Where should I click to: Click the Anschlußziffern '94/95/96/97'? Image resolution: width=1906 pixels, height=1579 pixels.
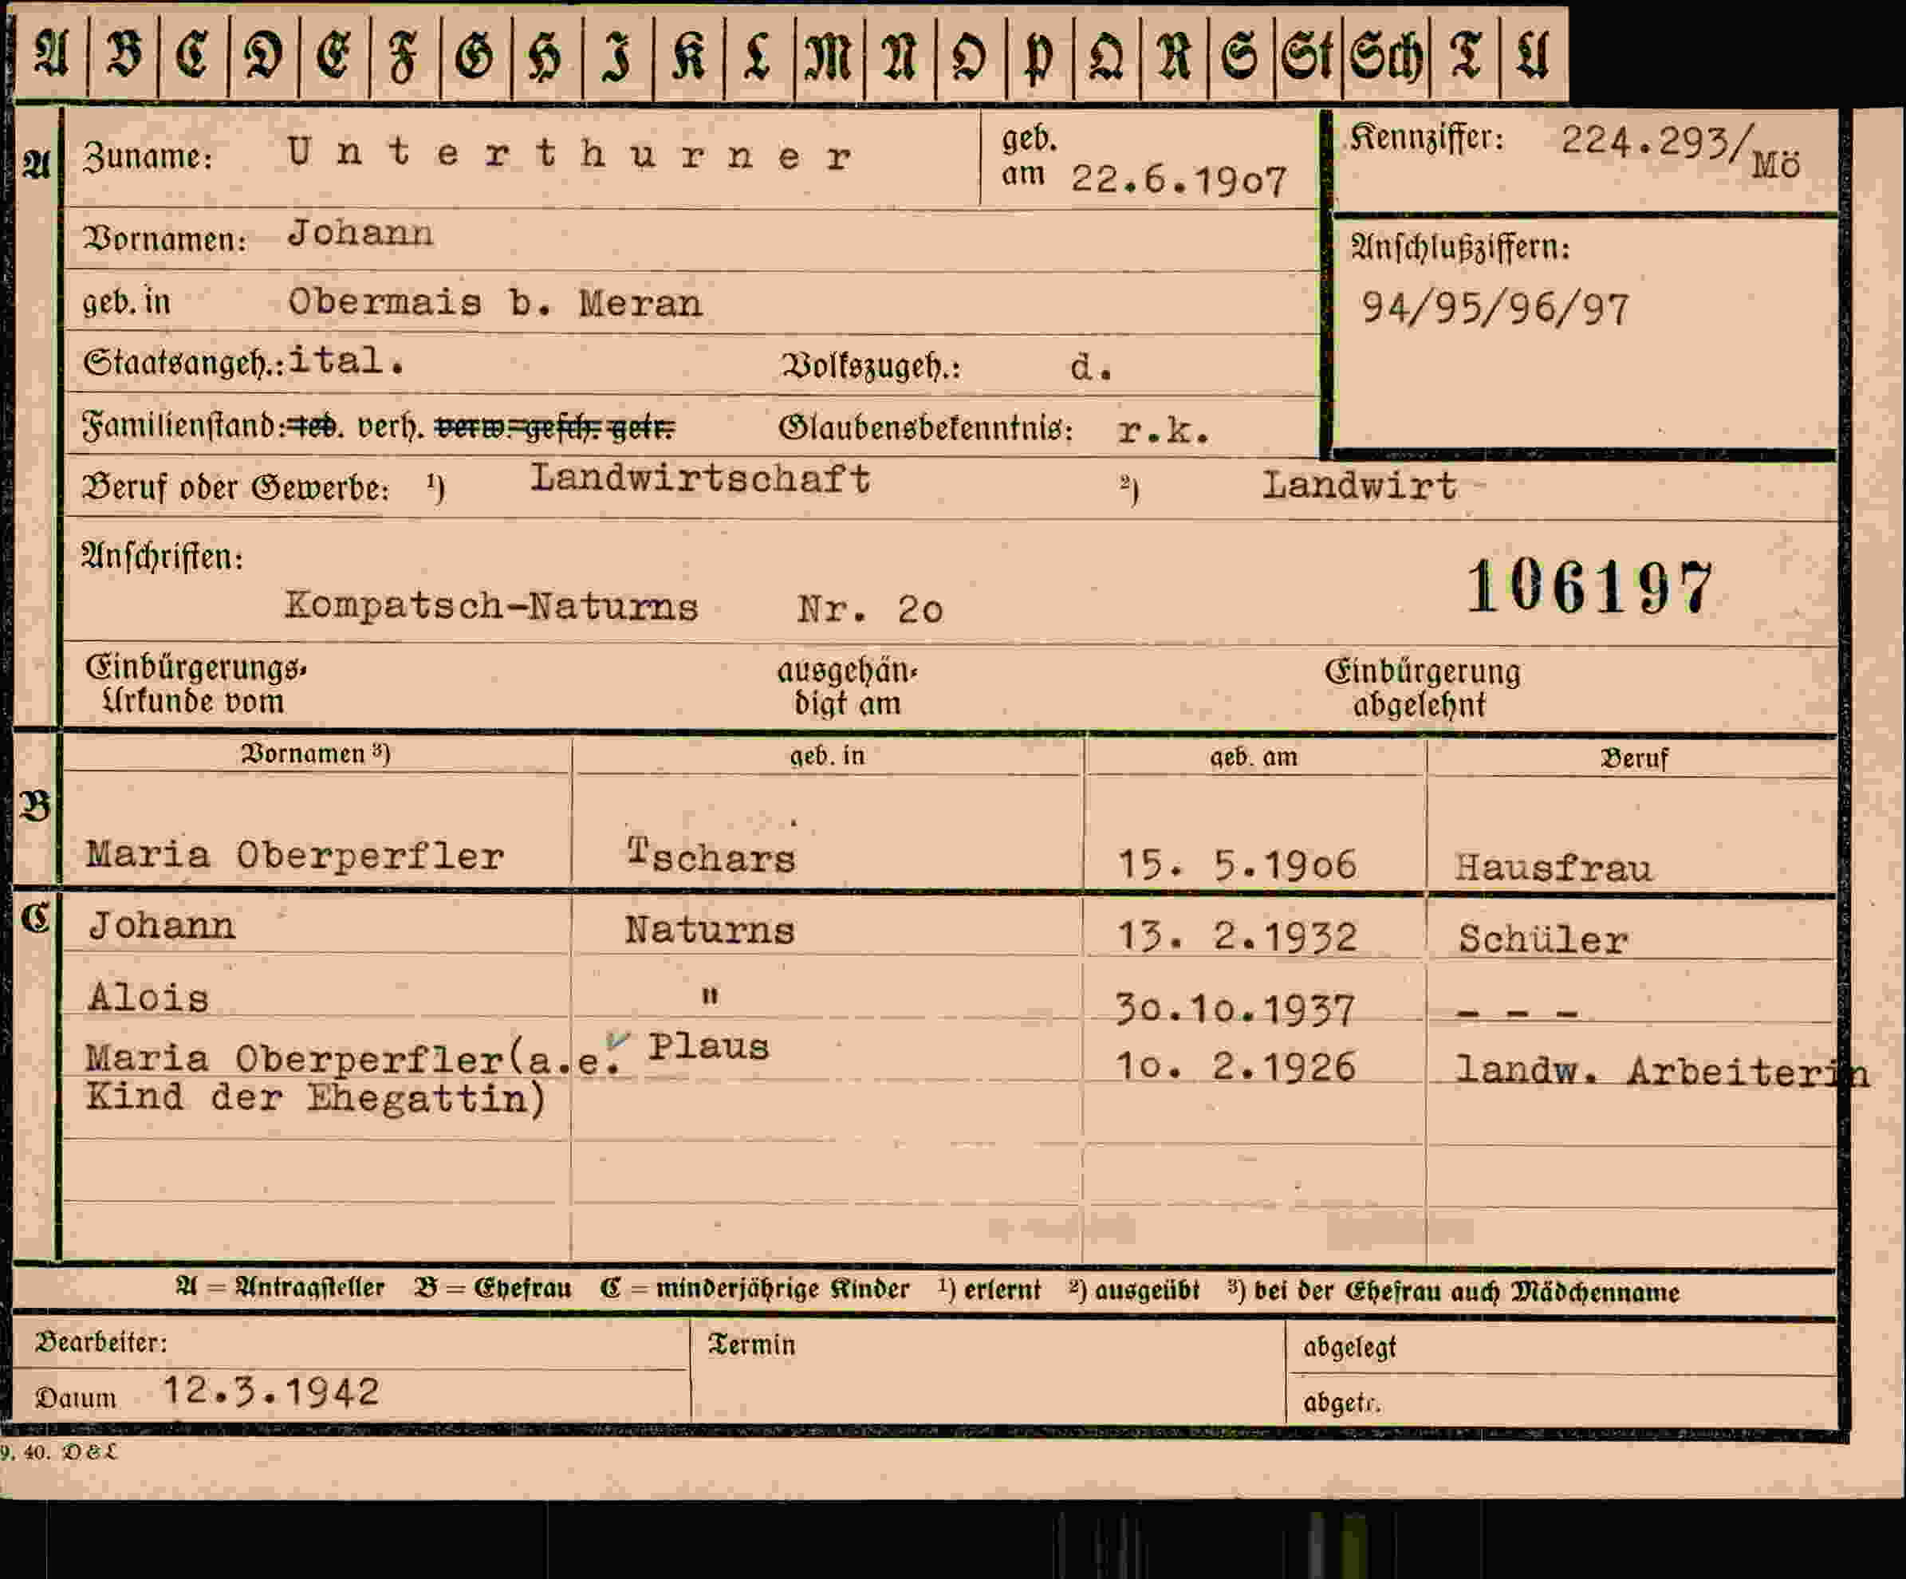[x=1494, y=309]
